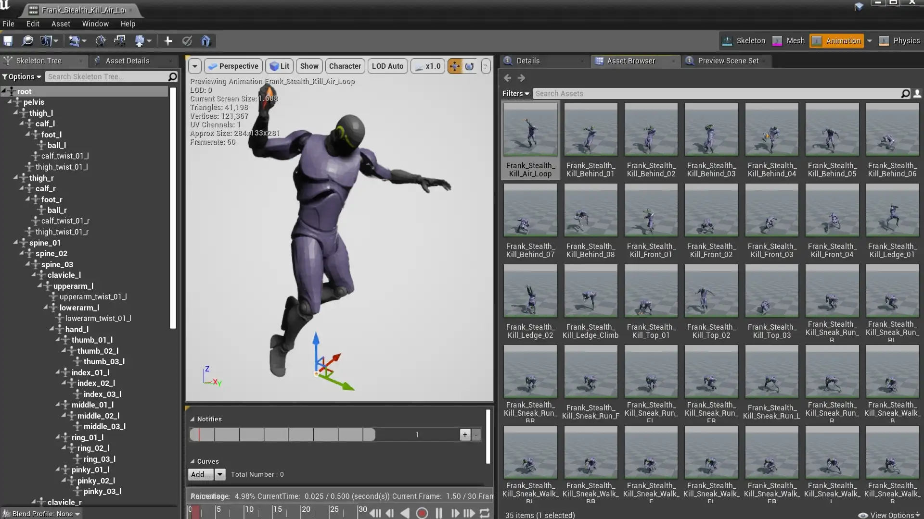924x519 pixels.
Task: Open the dropdown arrow next to Add curves
Action: click(x=220, y=474)
